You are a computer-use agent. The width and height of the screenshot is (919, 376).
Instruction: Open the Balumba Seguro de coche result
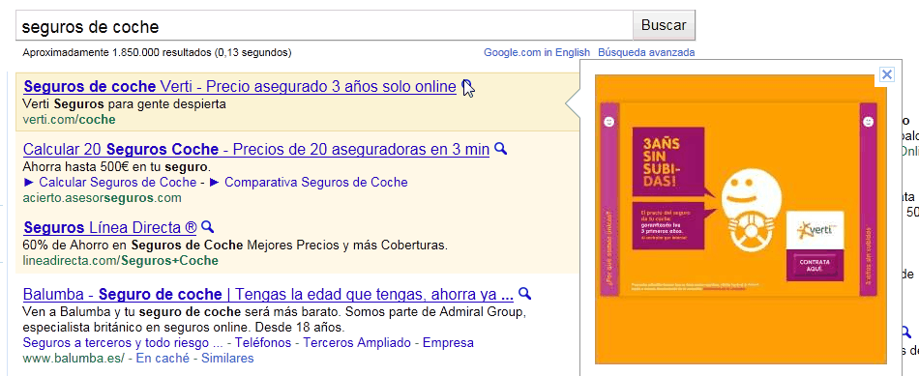click(x=268, y=294)
